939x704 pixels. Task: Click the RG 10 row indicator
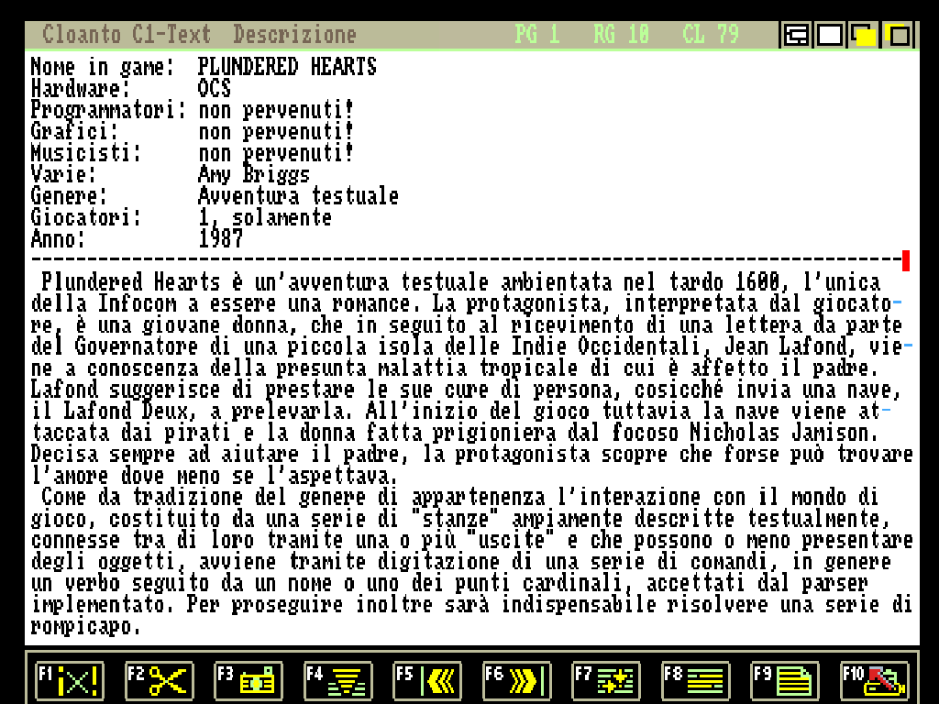point(621,36)
